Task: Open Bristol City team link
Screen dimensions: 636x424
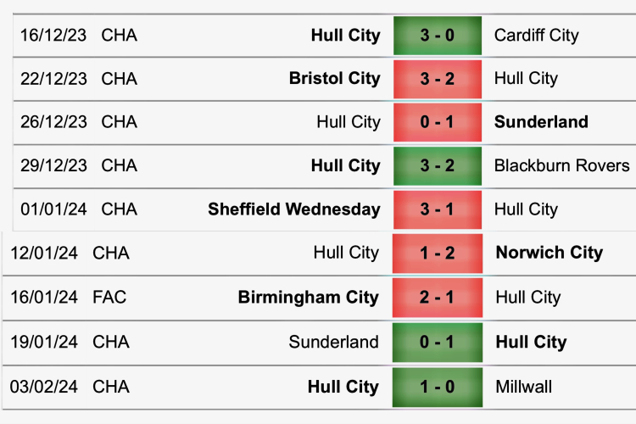Action: [x=334, y=79]
